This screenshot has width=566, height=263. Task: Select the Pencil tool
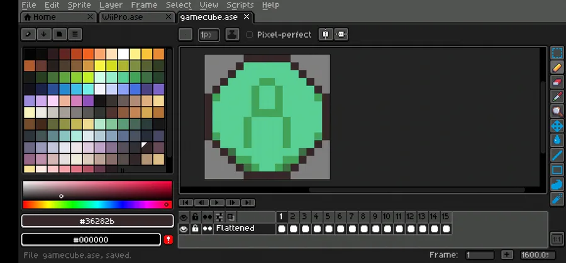point(557,67)
